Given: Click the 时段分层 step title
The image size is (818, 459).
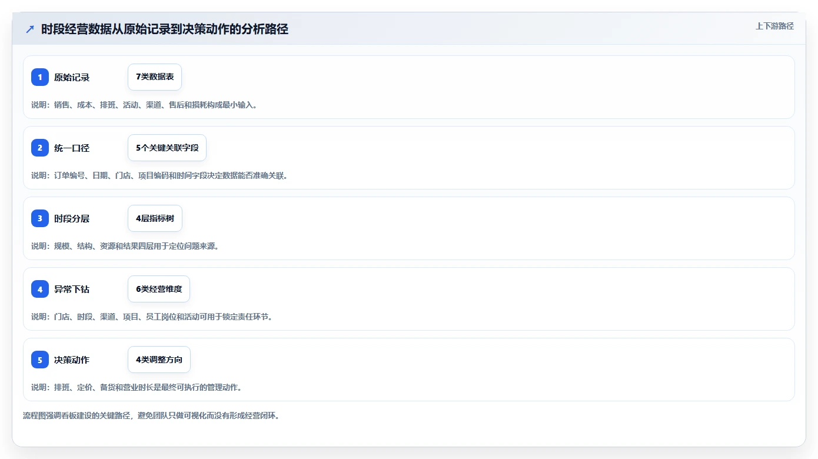Looking at the screenshot, I should [72, 218].
